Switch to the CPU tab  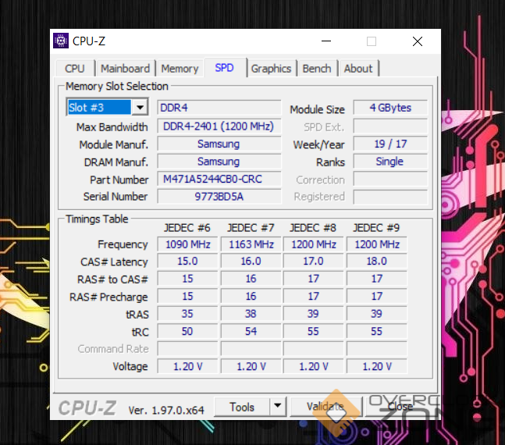75,69
